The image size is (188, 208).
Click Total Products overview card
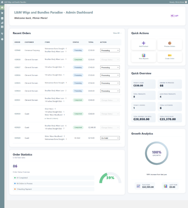143,95
